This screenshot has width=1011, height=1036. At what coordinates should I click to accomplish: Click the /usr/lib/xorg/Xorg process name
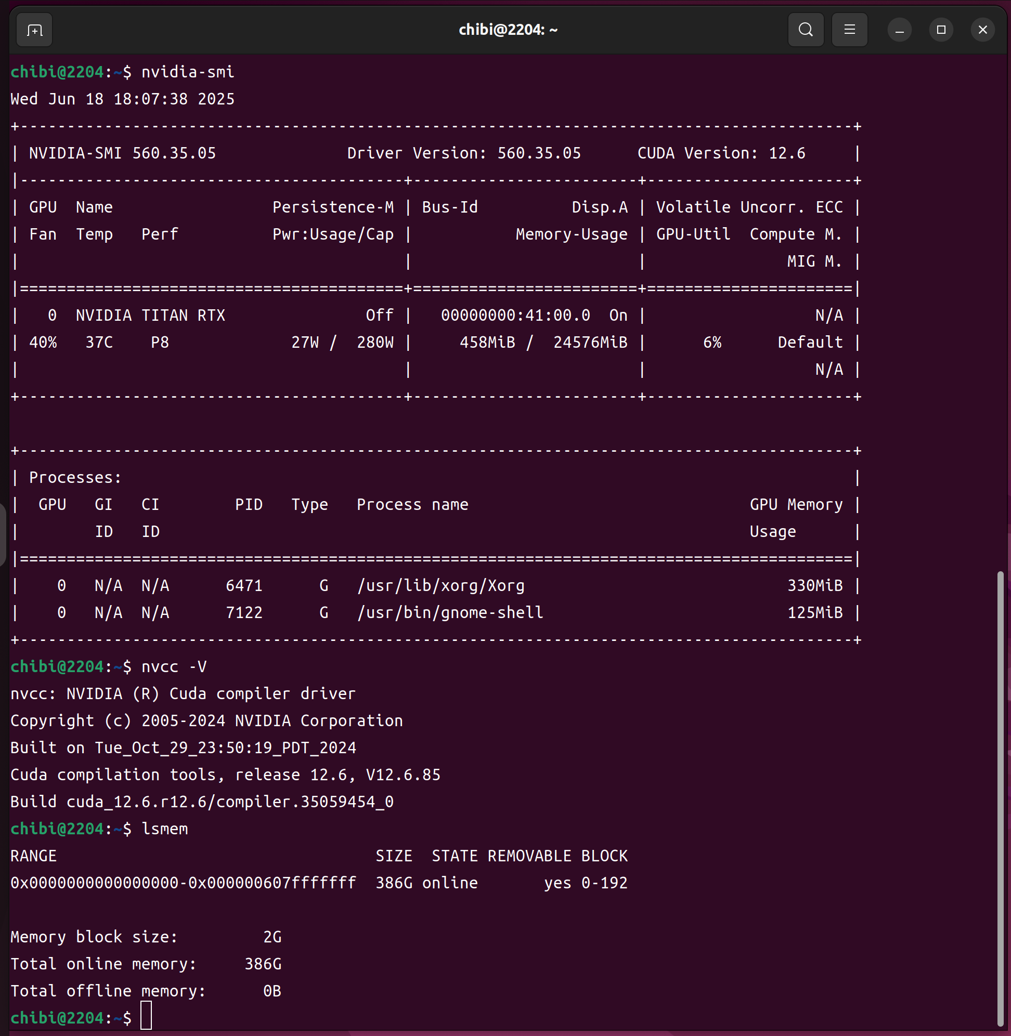pos(440,585)
